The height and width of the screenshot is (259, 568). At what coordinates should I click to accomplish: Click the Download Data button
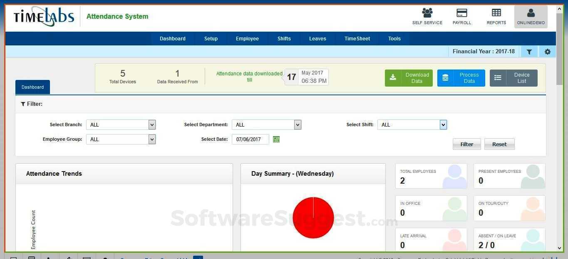(409, 78)
